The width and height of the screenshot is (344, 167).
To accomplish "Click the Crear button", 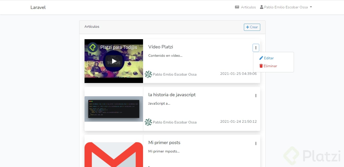I will click(x=252, y=27).
